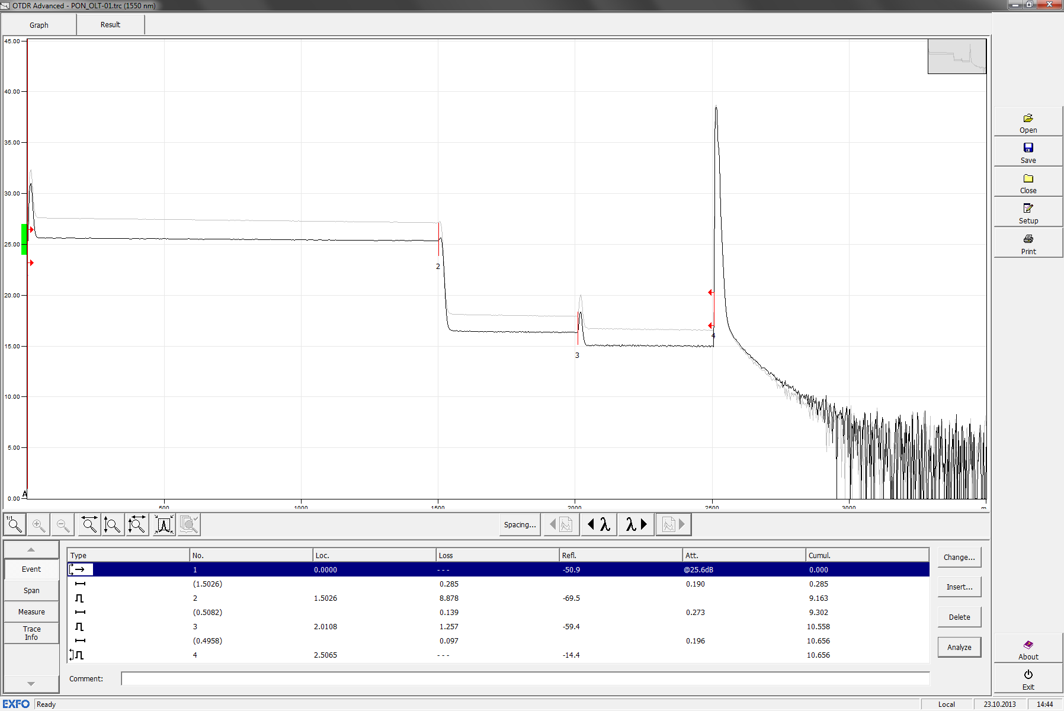
Task: Click reflectance value -14.4
Action: (571, 655)
